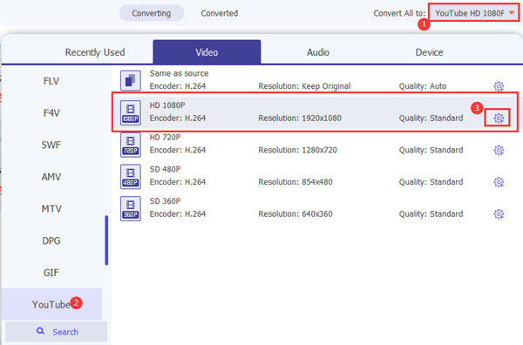Choose the Same as source preset title
Image resolution: width=523 pixels, height=345 pixels.
click(179, 73)
